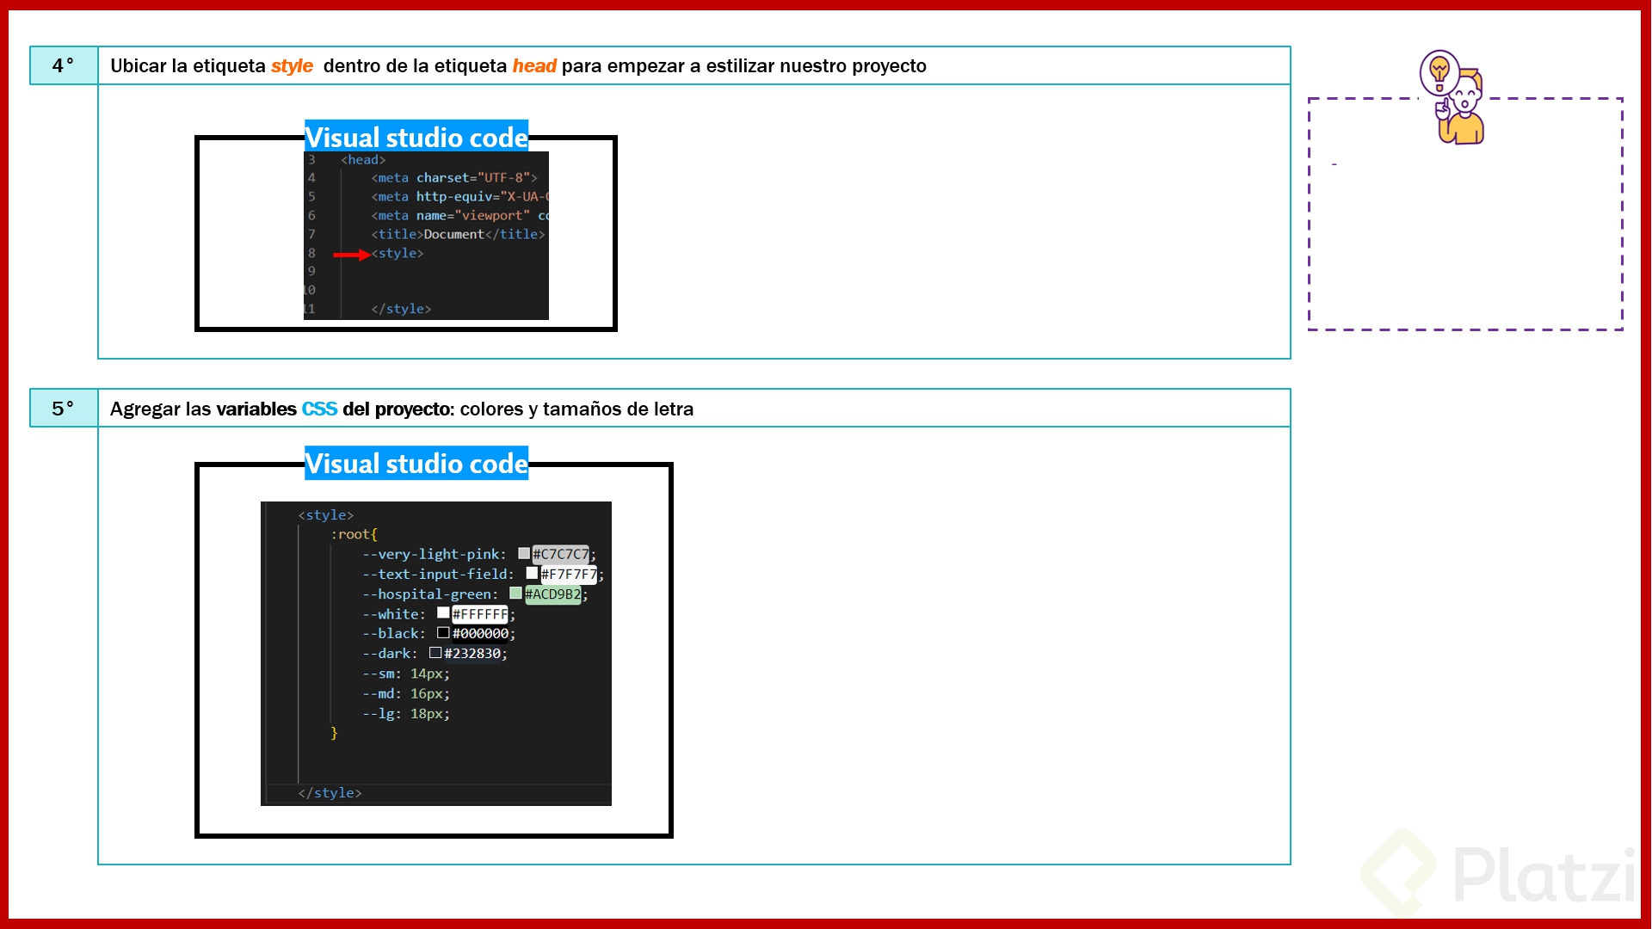The height and width of the screenshot is (929, 1652).
Task: Click the meta charset UTF-8 line
Action: (453, 178)
